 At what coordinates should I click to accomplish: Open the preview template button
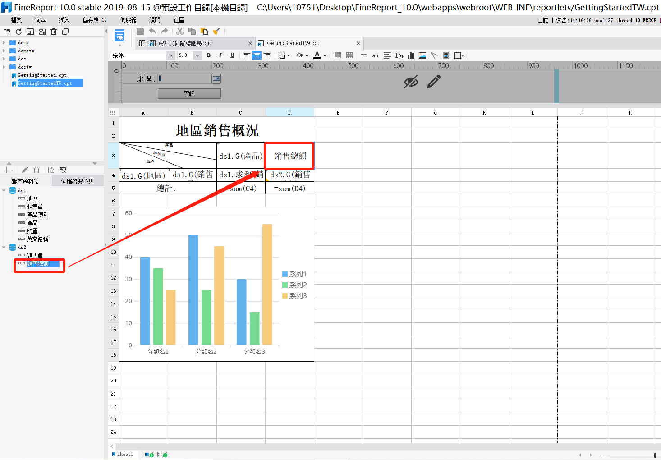[120, 35]
